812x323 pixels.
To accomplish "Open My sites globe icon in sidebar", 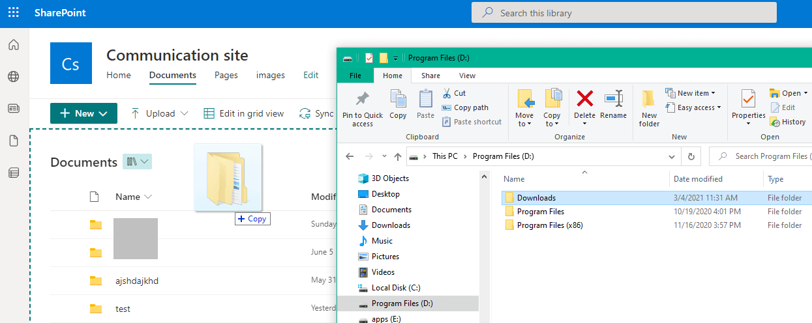I will (x=14, y=76).
